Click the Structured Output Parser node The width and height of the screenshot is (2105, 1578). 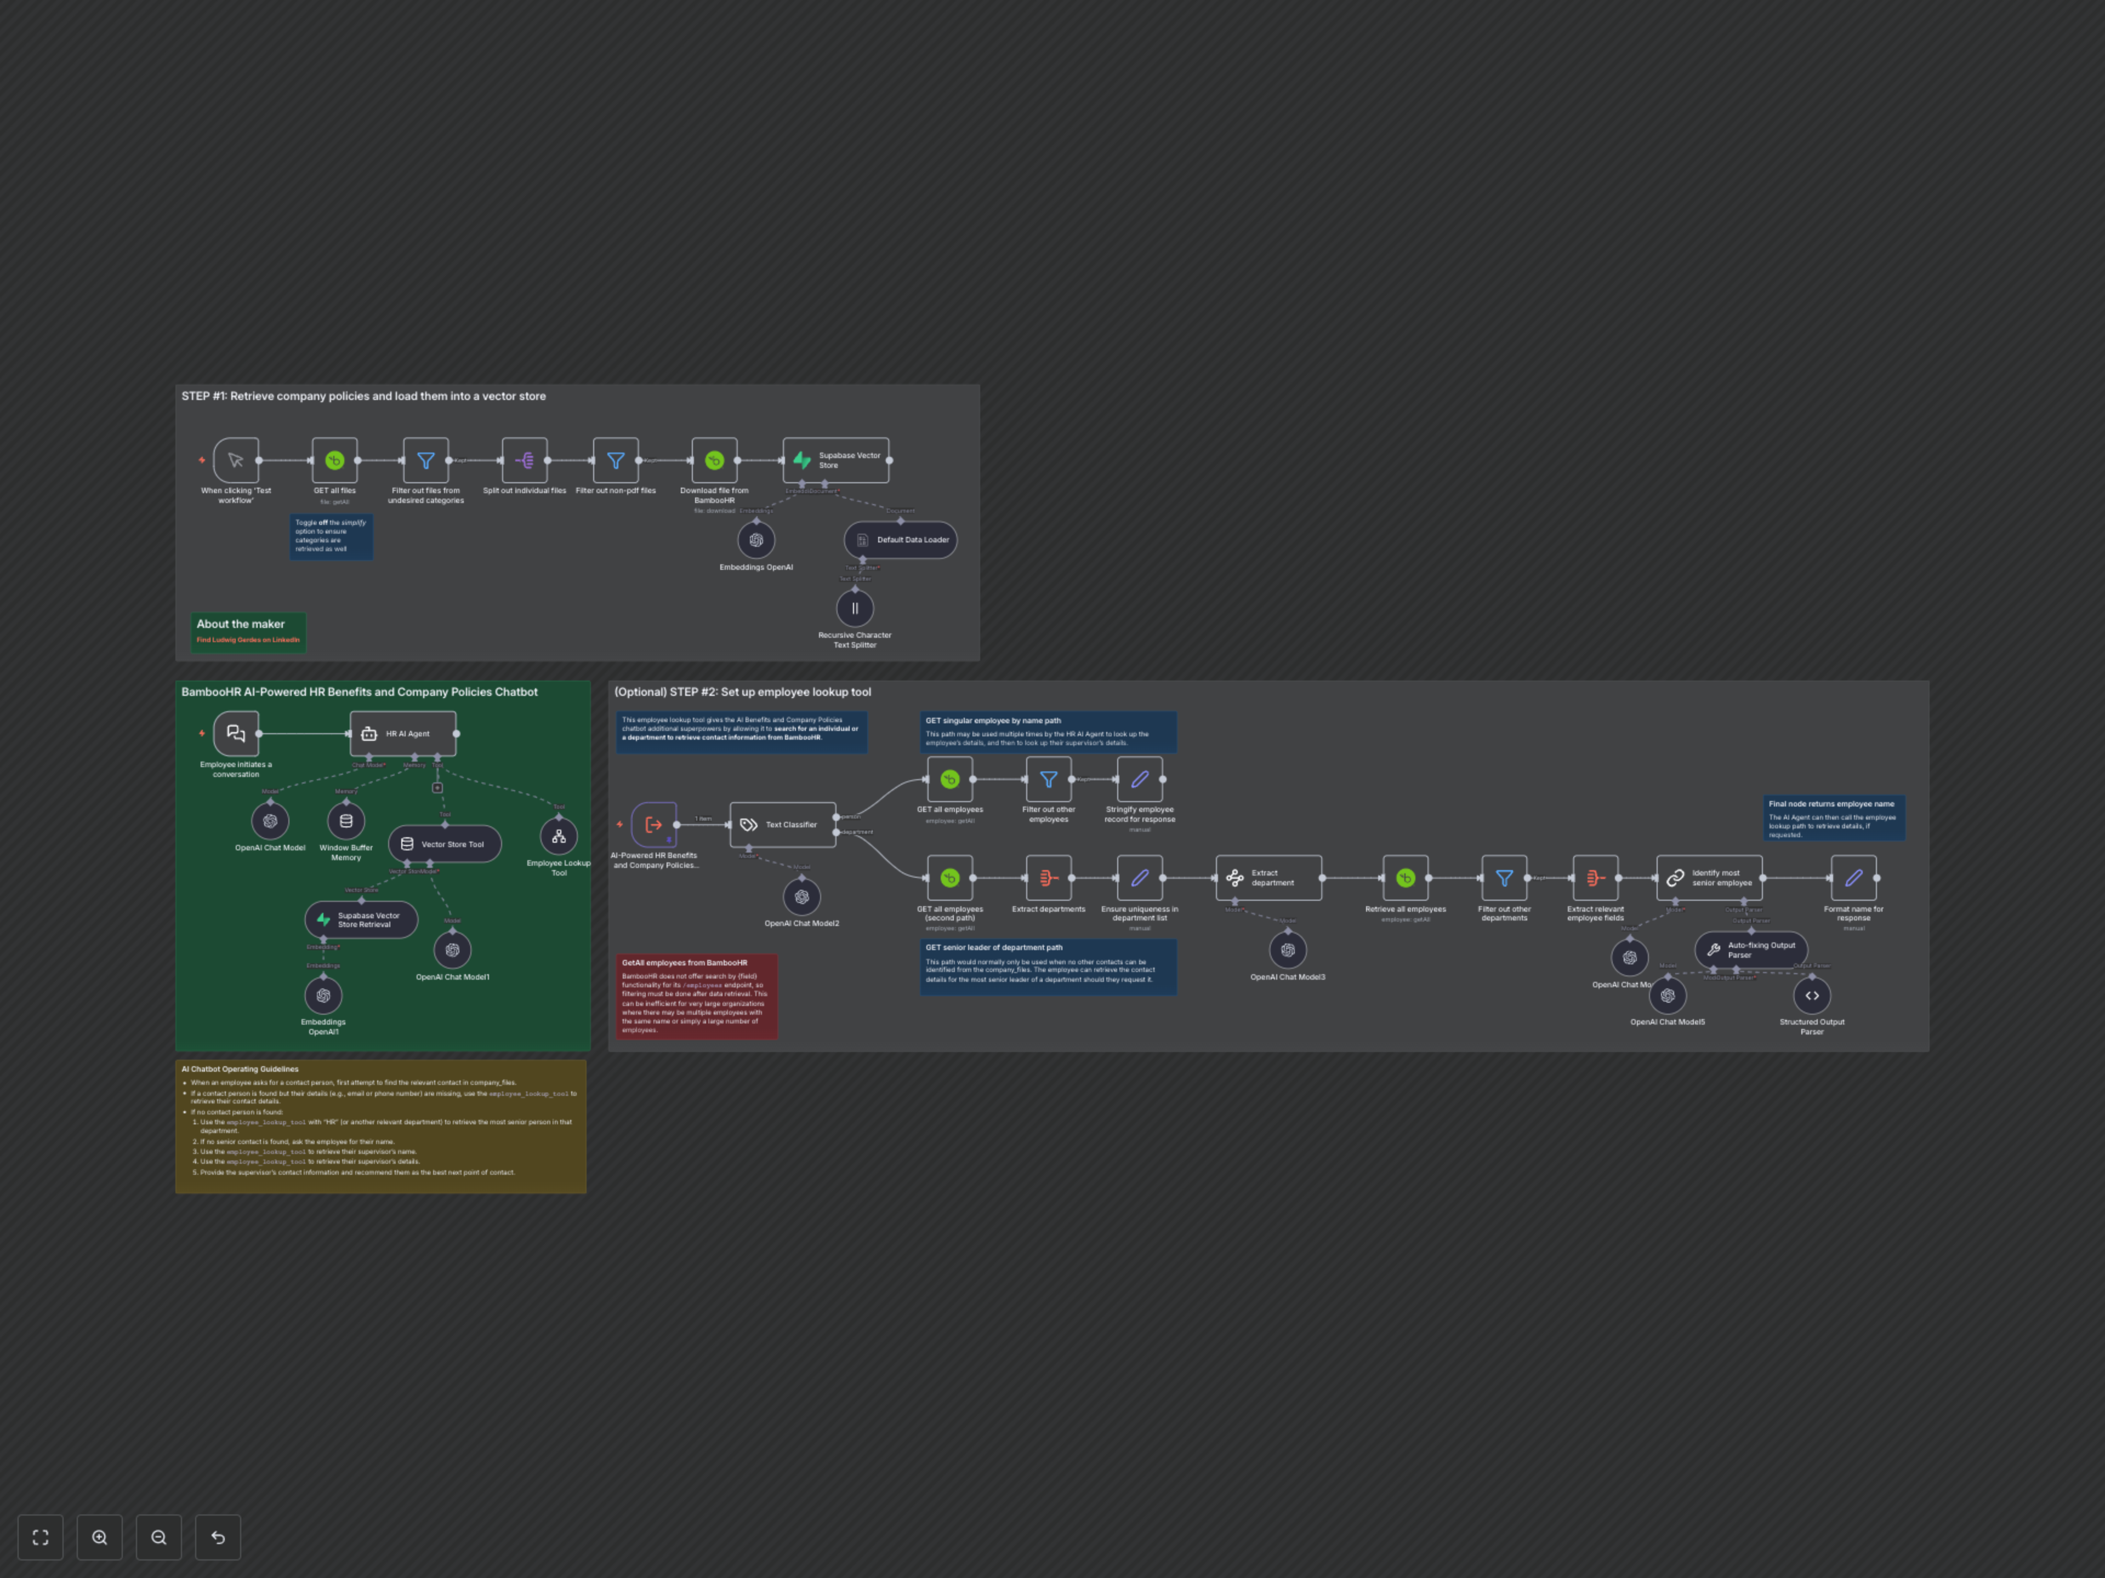tap(1812, 995)
